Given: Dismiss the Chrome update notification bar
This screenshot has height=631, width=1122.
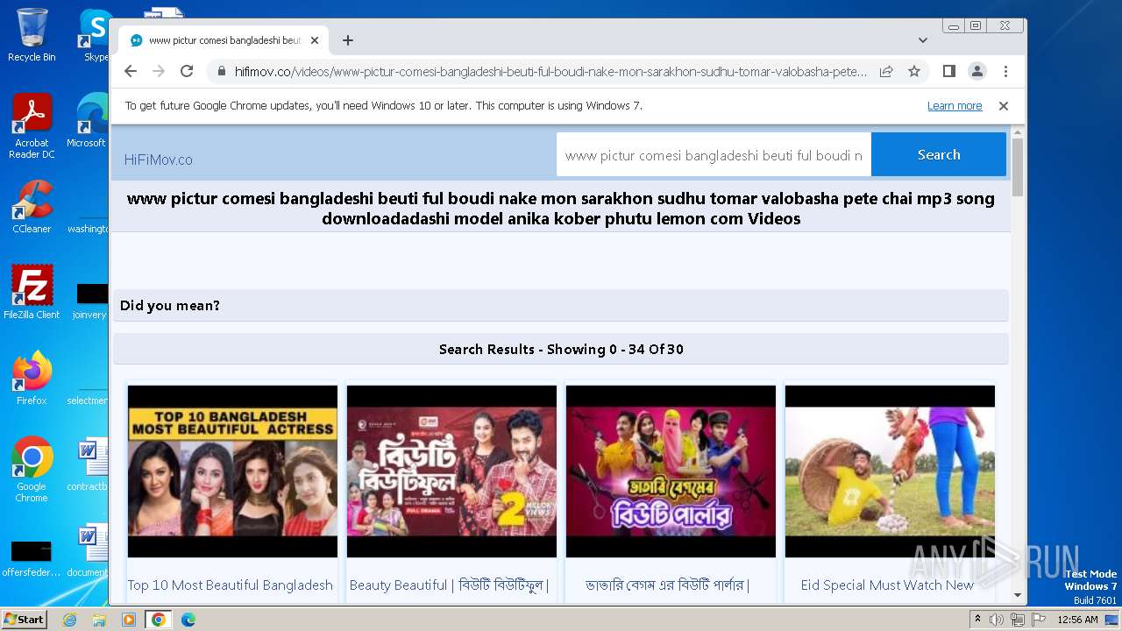Looking at the screenshot, I should 1004,106.
